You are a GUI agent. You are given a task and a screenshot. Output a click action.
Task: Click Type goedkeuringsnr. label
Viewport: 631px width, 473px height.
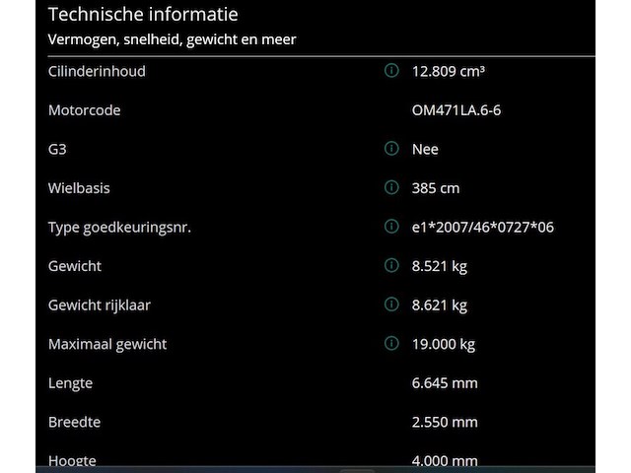119,228
